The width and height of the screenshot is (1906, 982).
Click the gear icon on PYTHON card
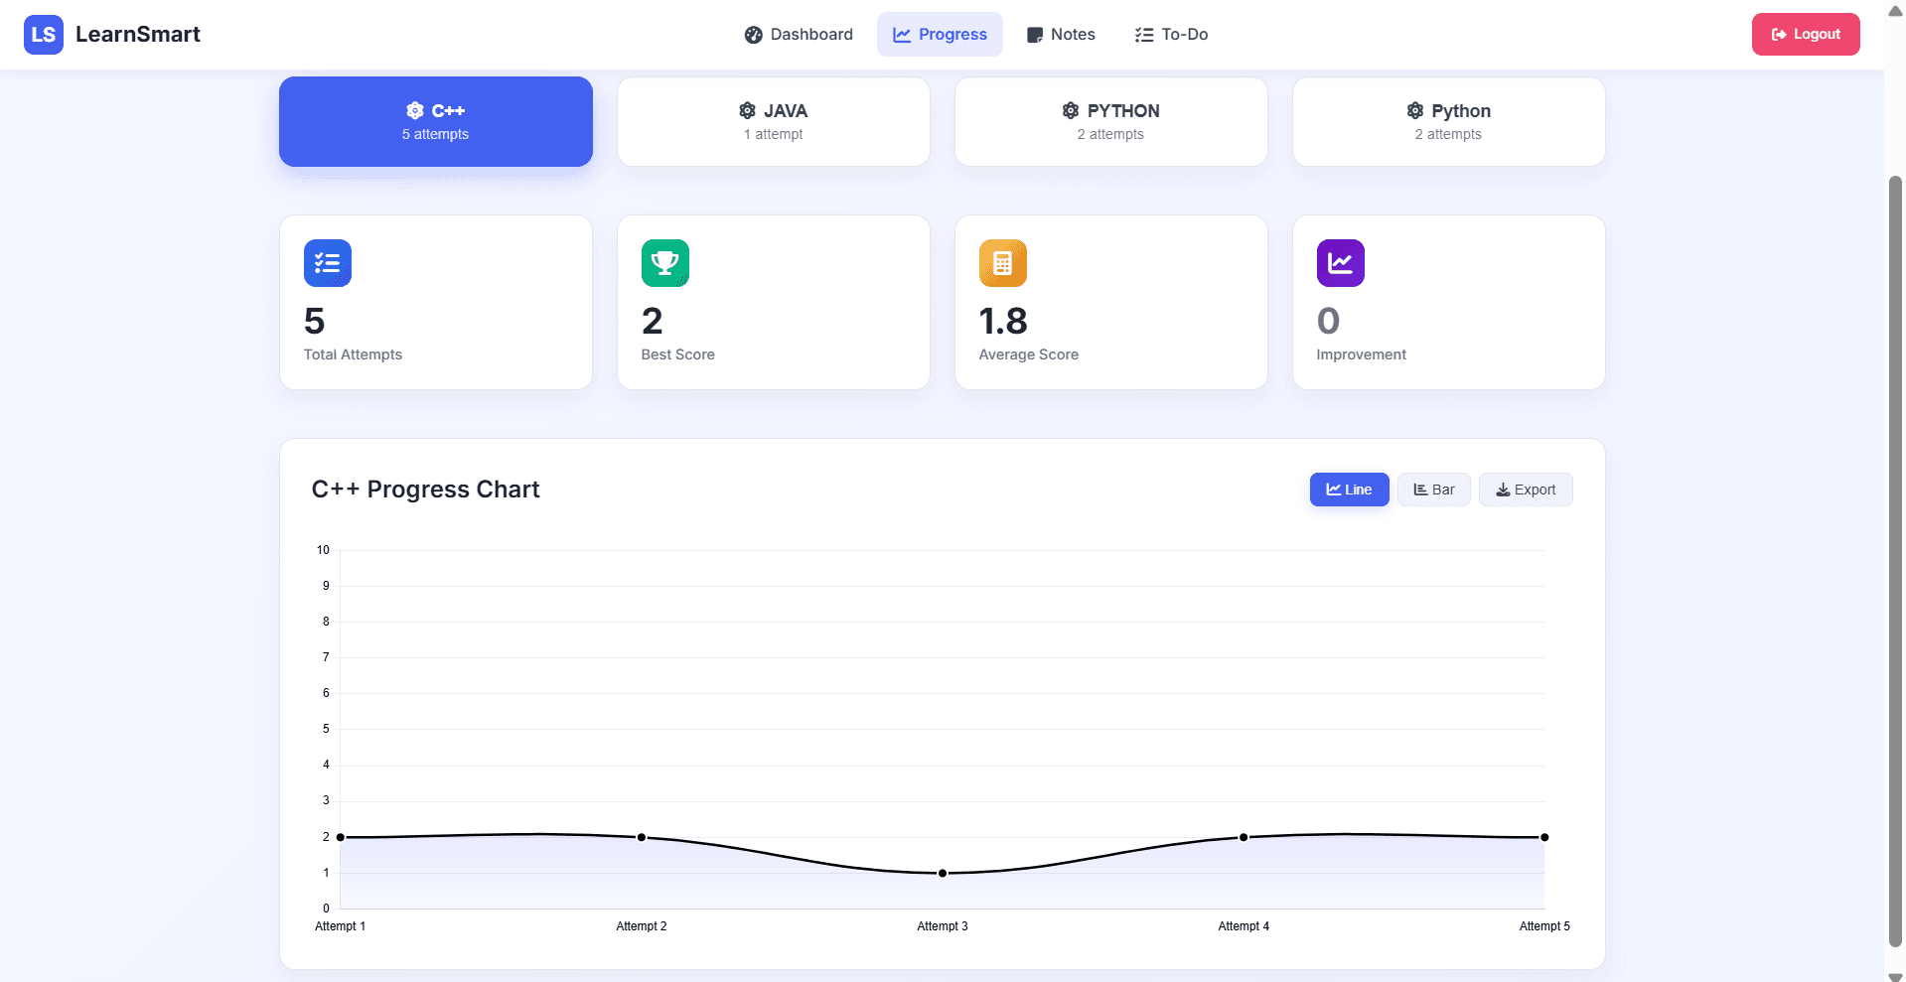pyautogui.click(x=1071, y=110)
